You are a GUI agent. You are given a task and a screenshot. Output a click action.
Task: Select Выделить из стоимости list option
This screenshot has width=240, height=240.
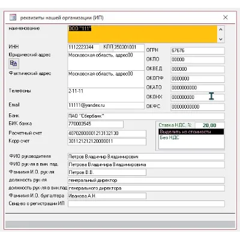(x=191, y=132)
